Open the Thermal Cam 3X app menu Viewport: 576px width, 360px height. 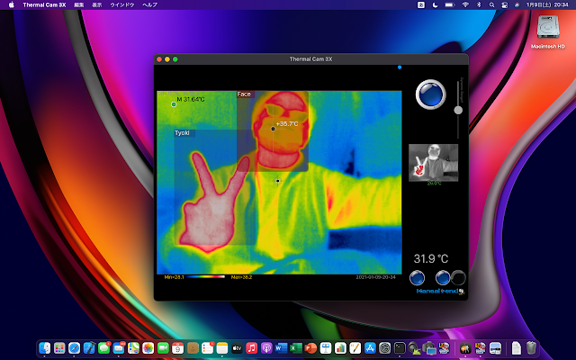(44, 4)
